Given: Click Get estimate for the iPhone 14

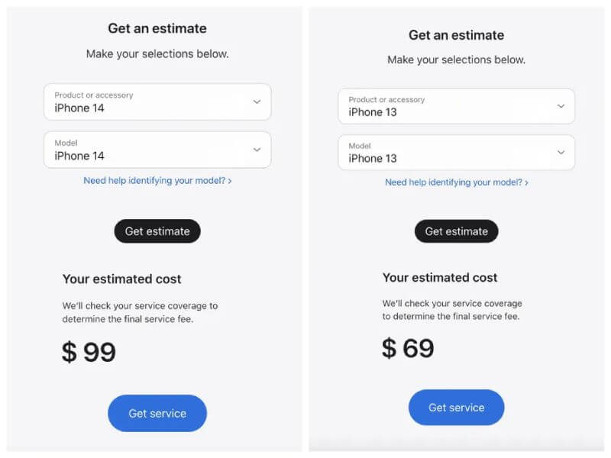Looking at the screenshot, I should tap(157, 231).
